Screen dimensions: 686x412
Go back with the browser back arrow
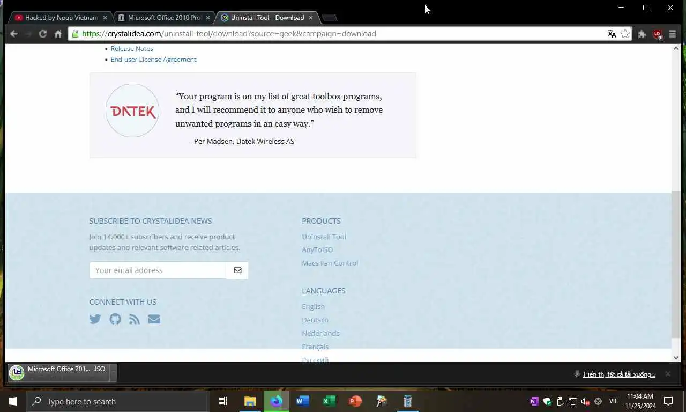[x=14, y=34]
